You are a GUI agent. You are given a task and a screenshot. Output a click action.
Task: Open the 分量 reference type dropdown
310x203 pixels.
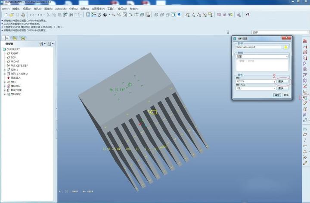[262, 56]
